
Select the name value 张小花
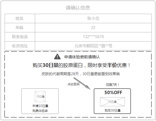click(x=93, y=18)
